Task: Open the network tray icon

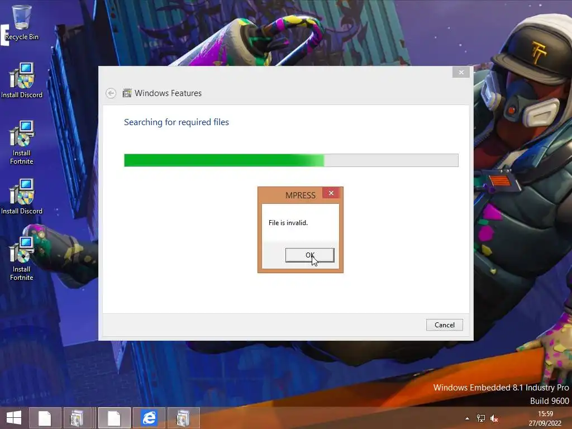Action: pos(481,418)
